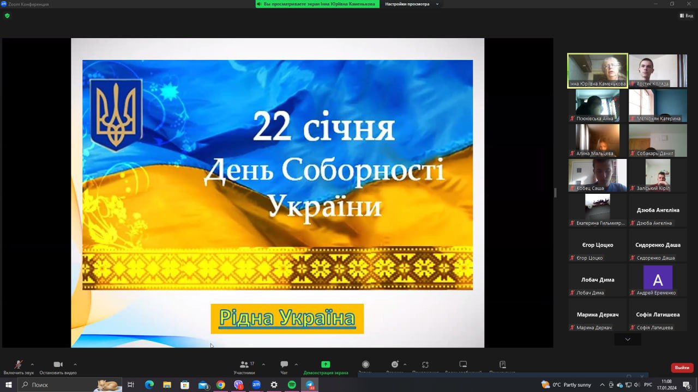Click the Поиск taskbar search box
The width and height of the screenshot is (698, 392).
click(x=70, y=385)
